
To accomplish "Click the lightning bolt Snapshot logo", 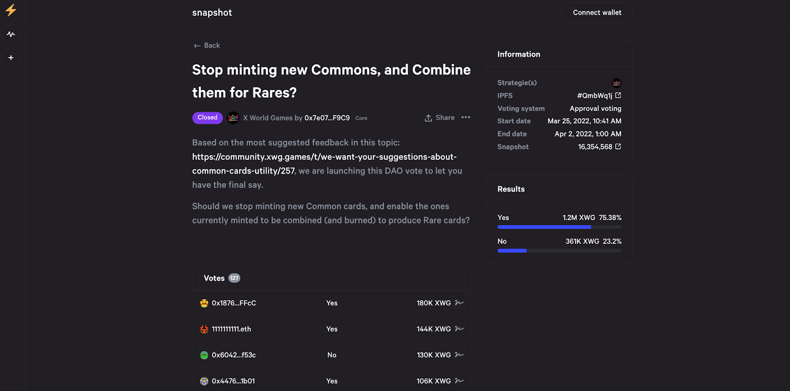I will click(x=11, y=10).
